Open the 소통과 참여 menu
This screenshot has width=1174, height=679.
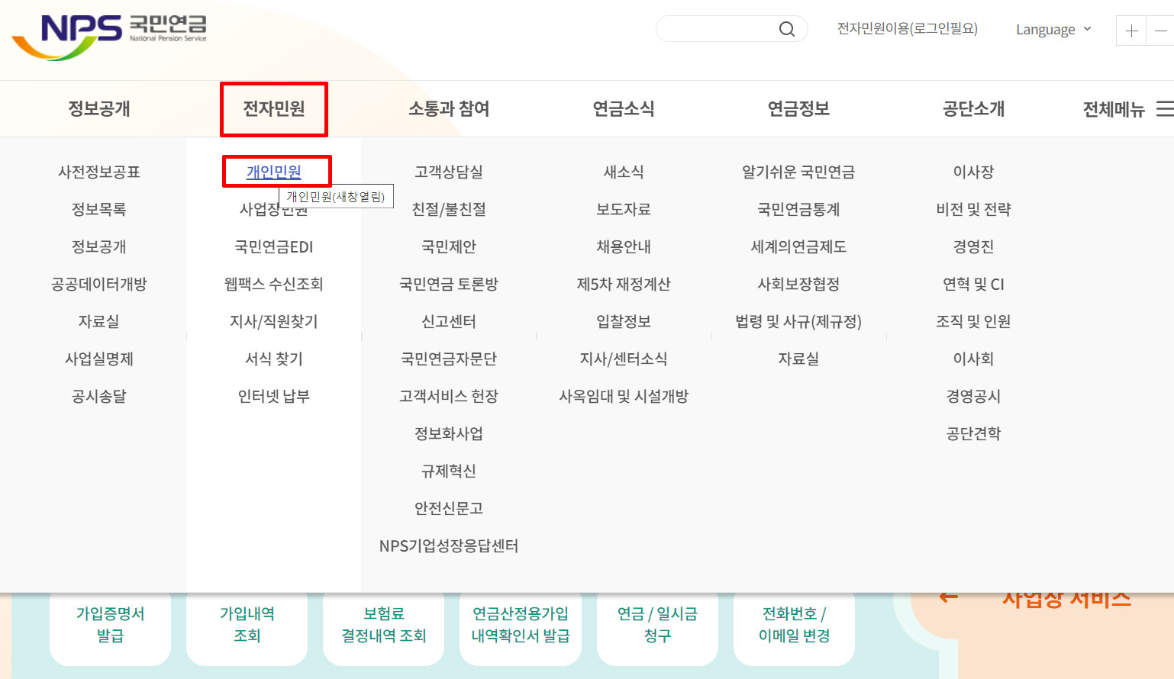pyautogui.click(x=448, y=109)
